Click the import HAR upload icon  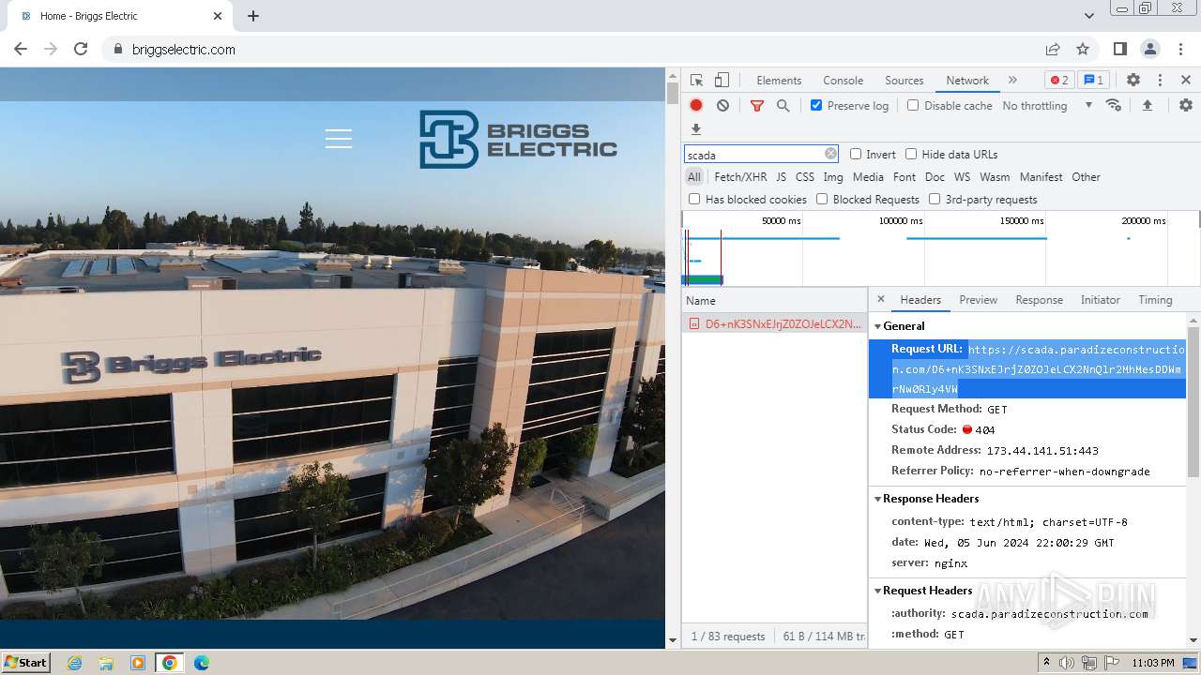pos(1147,106)
